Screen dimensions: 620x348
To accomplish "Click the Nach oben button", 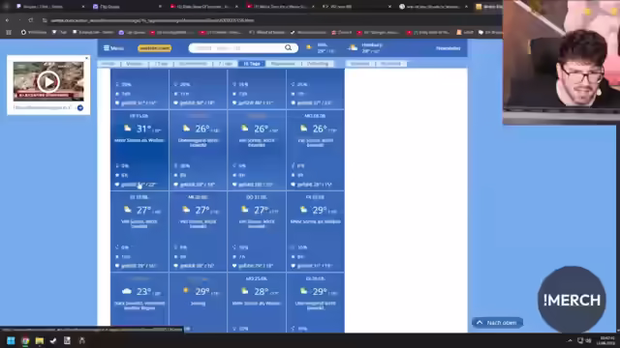I will click(x=497, y=323).
